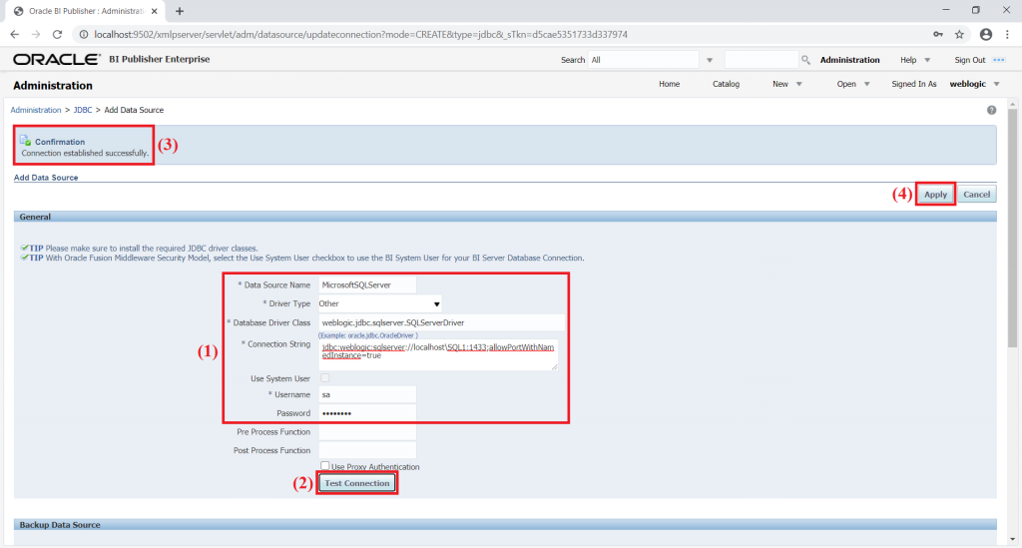
Task: Bookmark this page with the star icon
Action: [959, 35]
